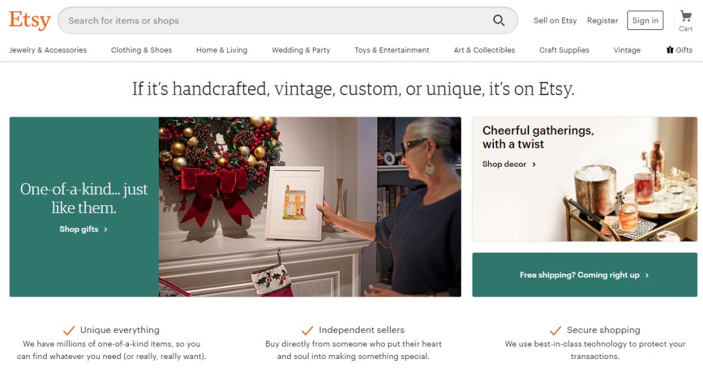Select the Vintage category
This screenshot has height=372, width=703.
pyautogui.click(x=627, y=50)
